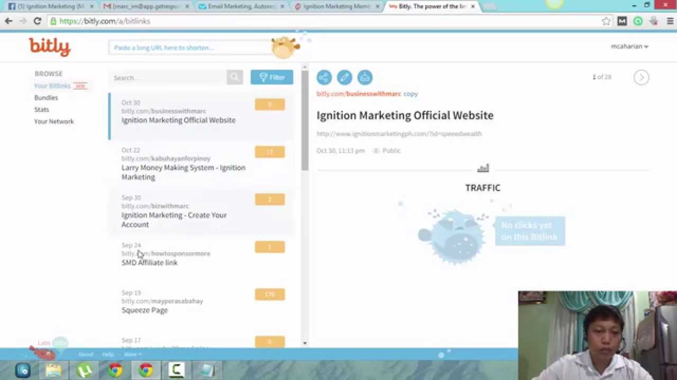Click the Labs label in footer
Image resolution: width=677 pixels, height=380 pixels.
tap(44, 343)
